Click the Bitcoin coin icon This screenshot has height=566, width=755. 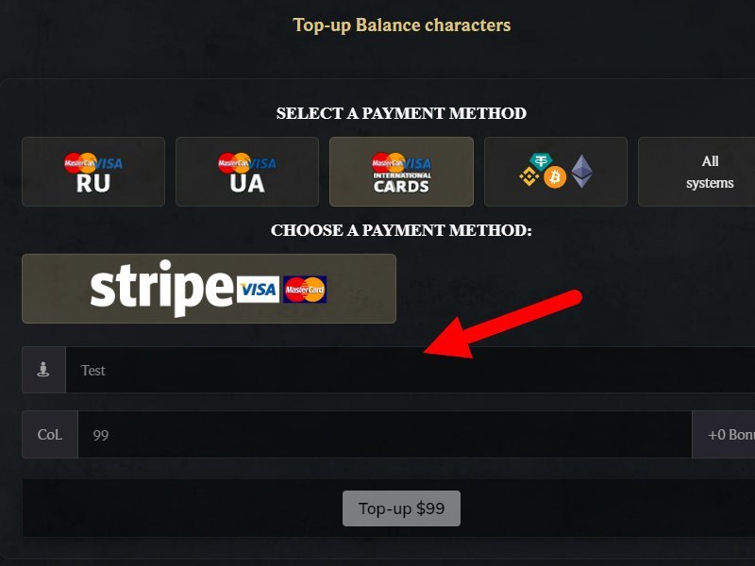coord(555,177)
